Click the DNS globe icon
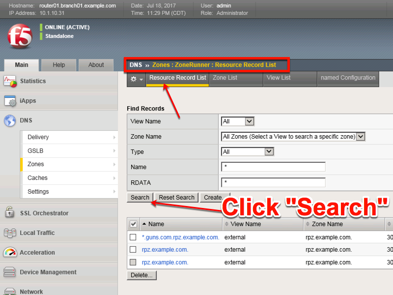This screenshot has height=295, width=393. [x=10, y=120]
